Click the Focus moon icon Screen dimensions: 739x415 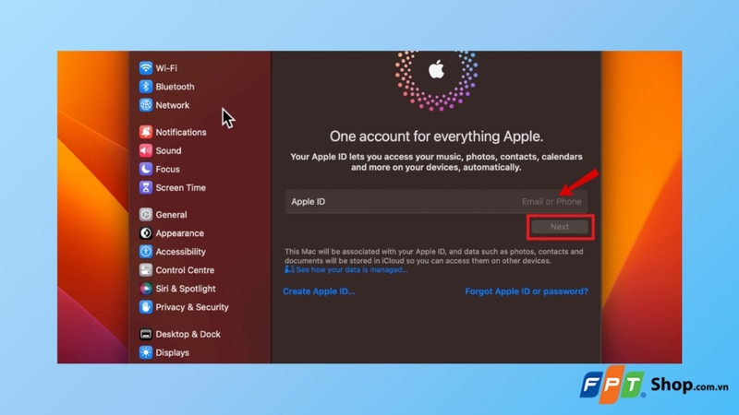click(x=146, y=169)
